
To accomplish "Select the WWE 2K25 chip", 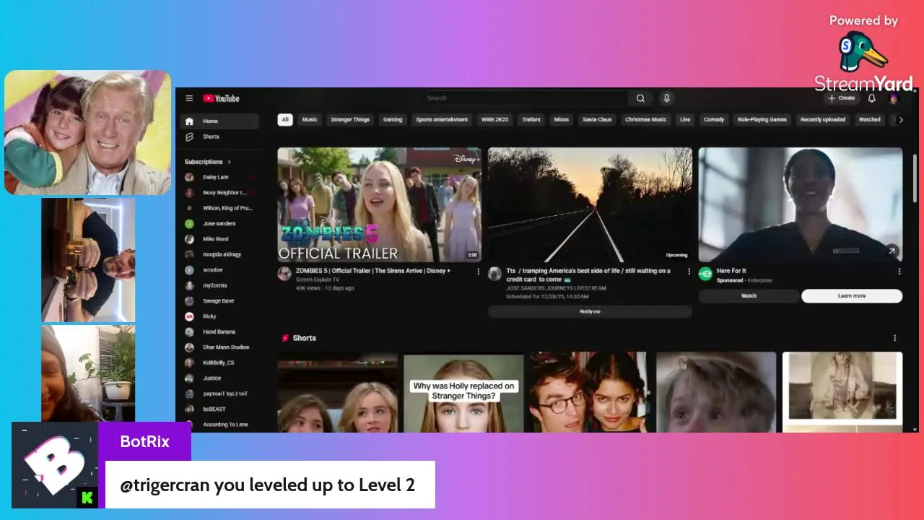I will (495, 120).
